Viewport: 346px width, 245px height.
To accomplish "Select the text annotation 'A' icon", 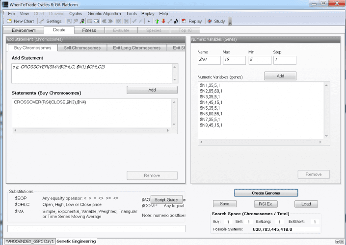I will point(176,21).
